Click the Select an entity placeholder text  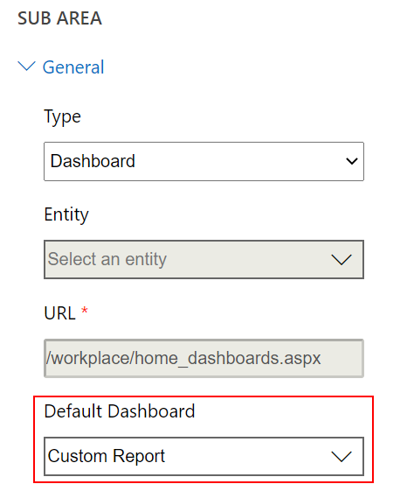[107, 259]
